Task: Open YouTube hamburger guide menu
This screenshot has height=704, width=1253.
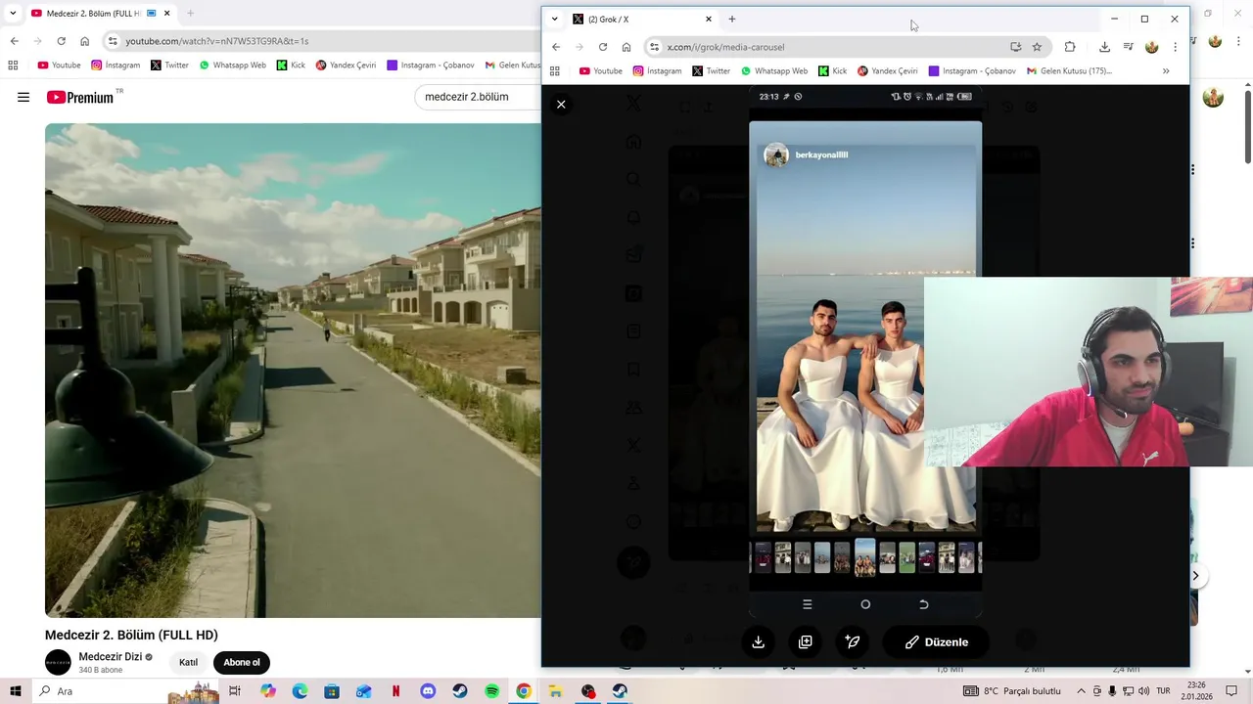Action: tap(23, 97)
